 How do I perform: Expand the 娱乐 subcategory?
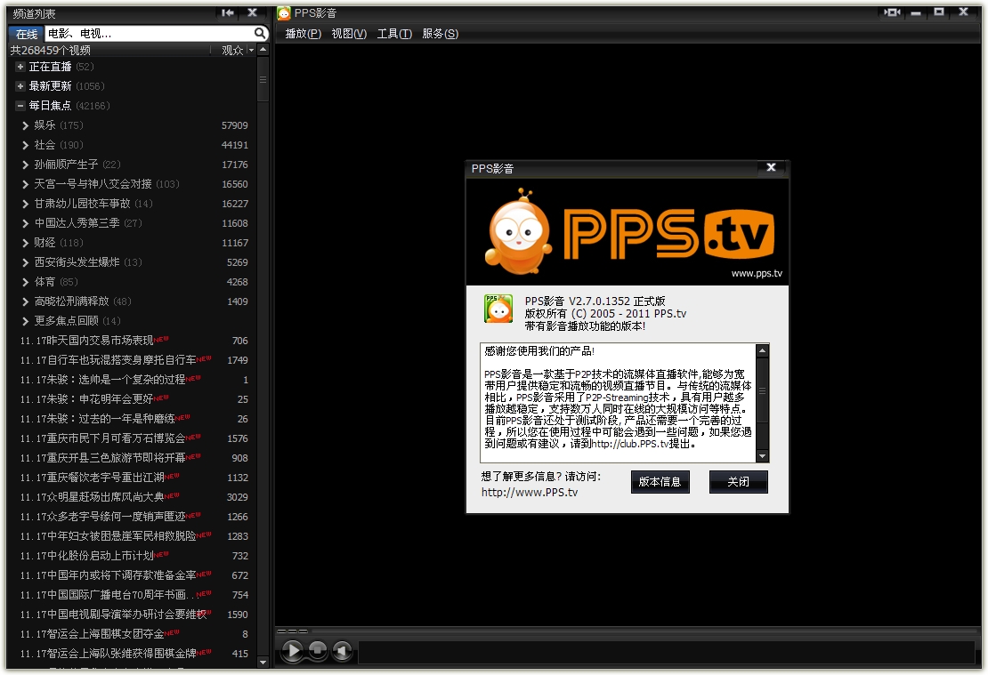click(x=25, y=125)
